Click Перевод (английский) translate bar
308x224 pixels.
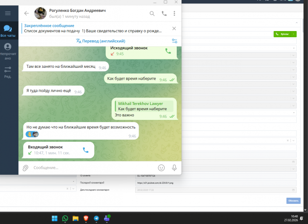101,41
